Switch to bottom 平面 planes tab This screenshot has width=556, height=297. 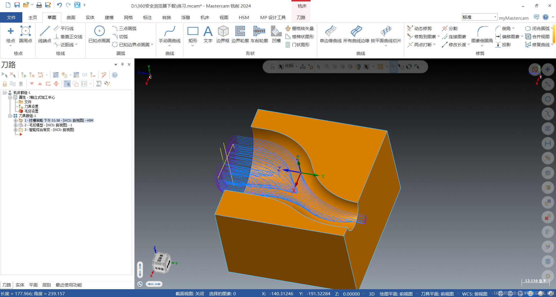(x=33, y=285)
